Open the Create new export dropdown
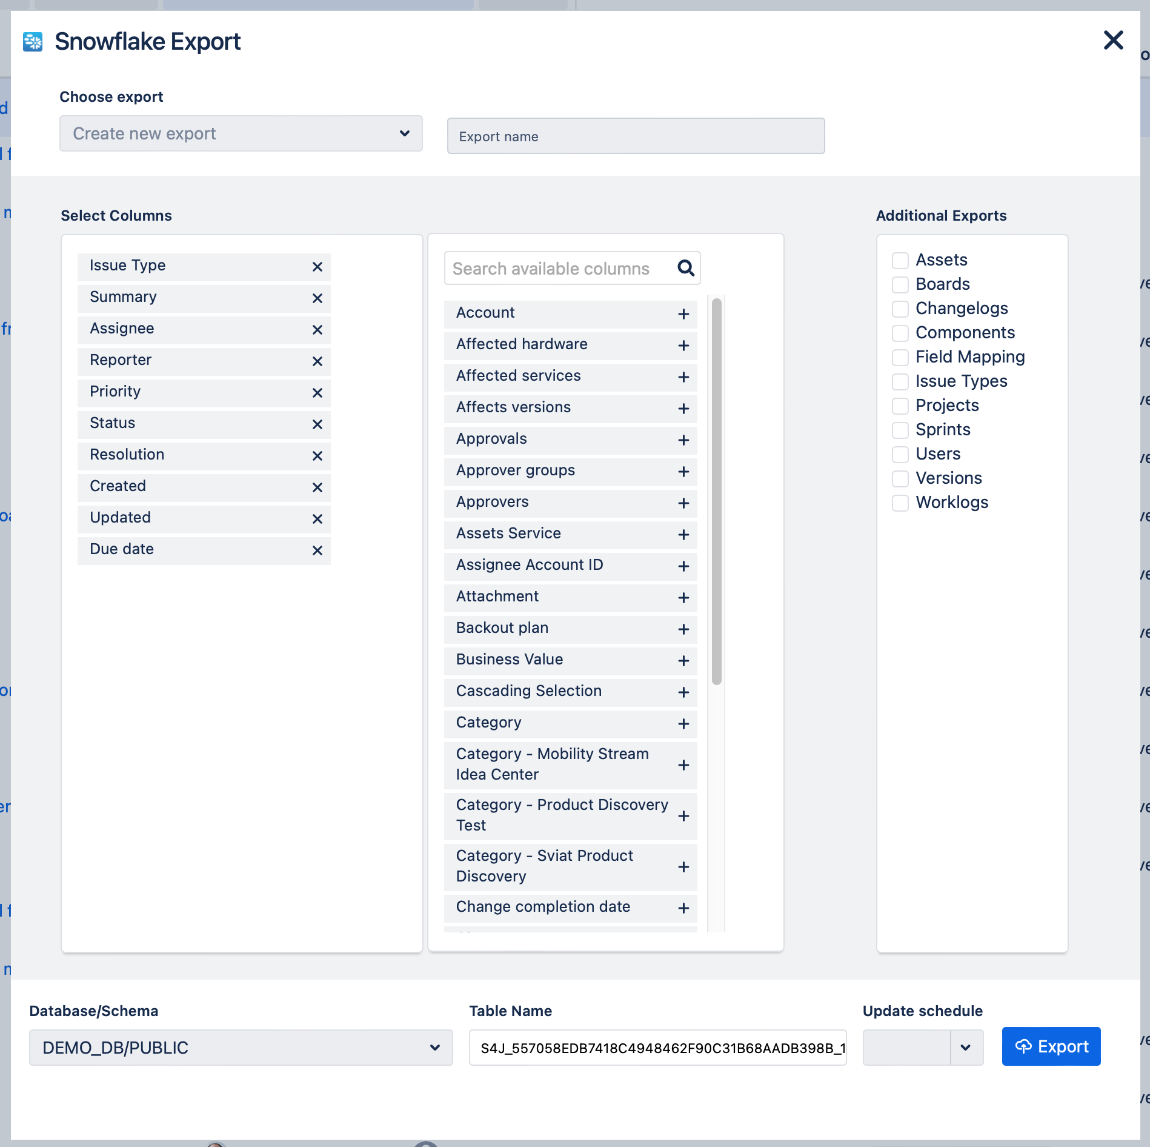This screenshot has width=1150, height=1147. tap(241, 133)
